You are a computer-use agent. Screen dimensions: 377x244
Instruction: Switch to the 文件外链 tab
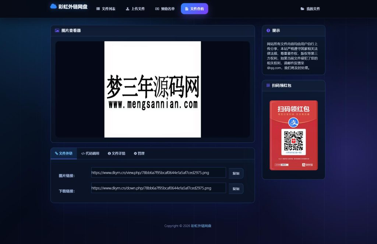64,153
